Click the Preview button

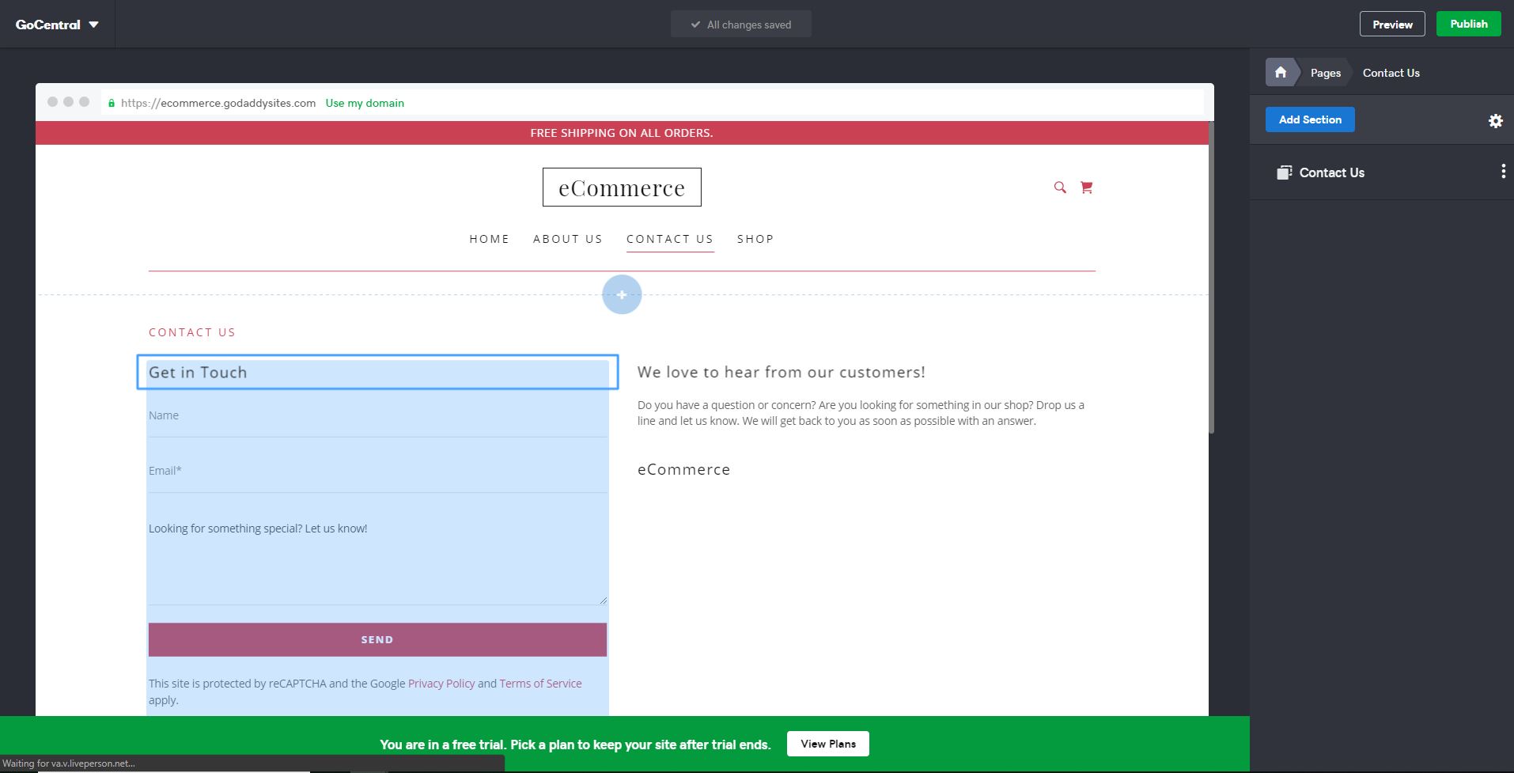1392,25
